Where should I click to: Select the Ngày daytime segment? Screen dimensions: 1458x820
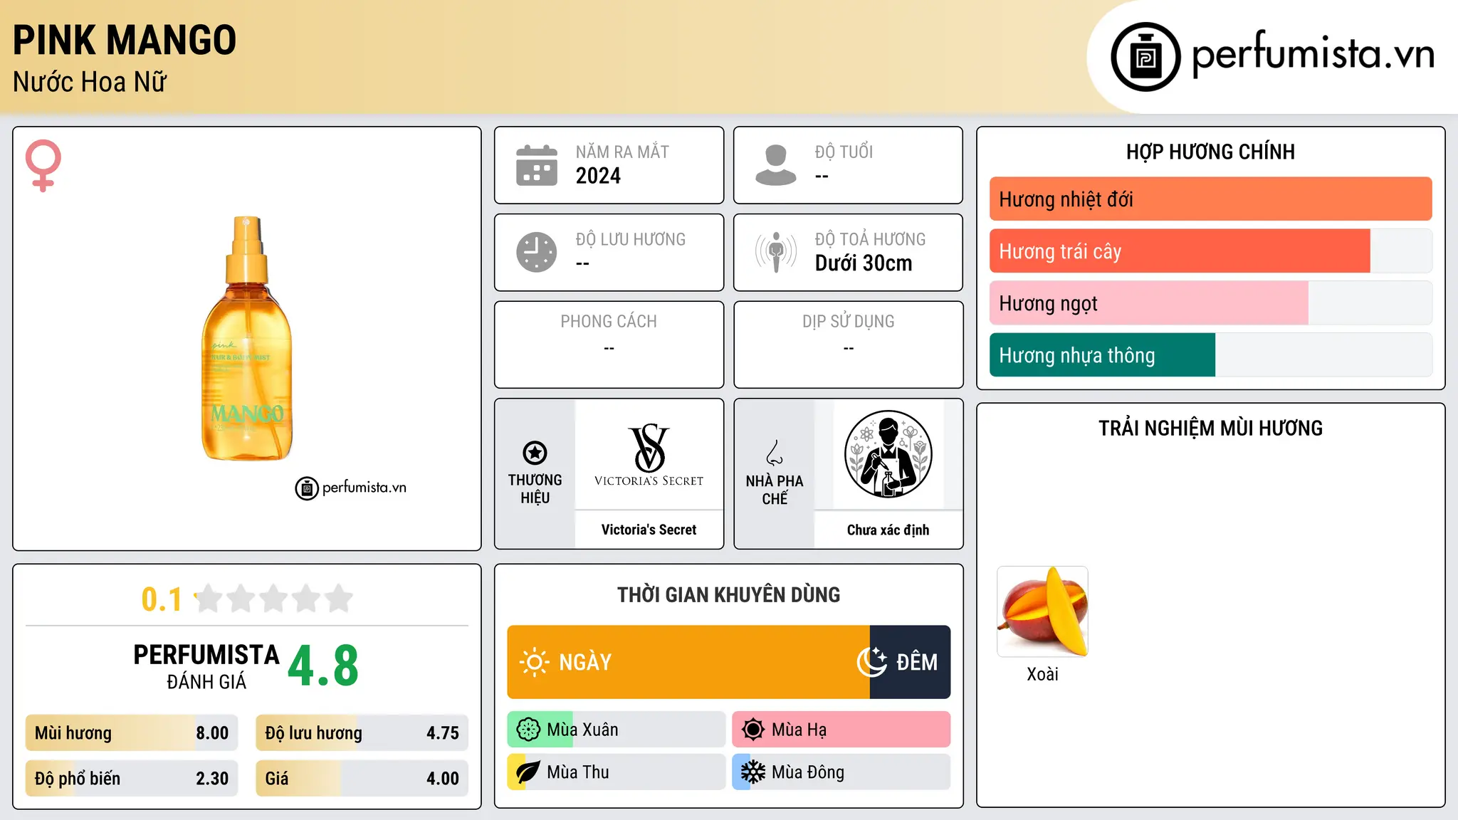688,662
